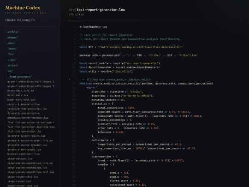249x187 pixels.
Task: Collapse the src/ folder
Action: pos(10,71)
